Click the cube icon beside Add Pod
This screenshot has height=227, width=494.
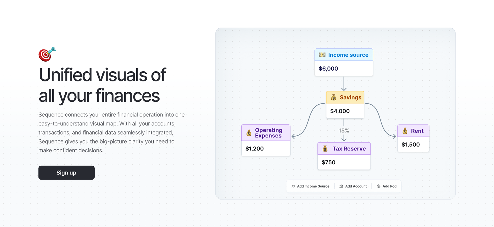379,186
